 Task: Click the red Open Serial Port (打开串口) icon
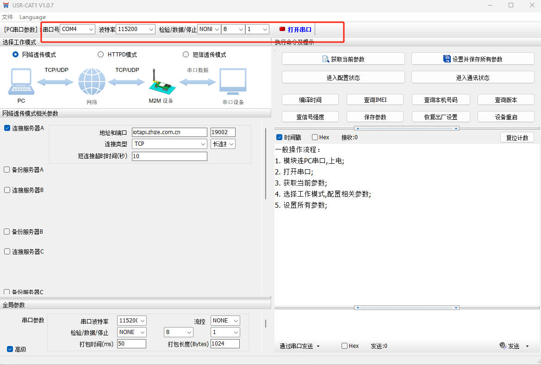[282, 29]
